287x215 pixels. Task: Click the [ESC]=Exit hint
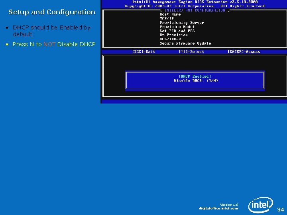(143, 51)
